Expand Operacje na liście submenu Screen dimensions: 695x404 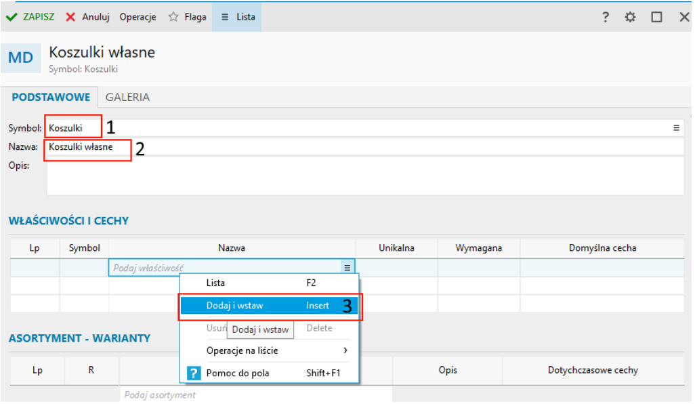pyautogui.click(x=269, y=350)
